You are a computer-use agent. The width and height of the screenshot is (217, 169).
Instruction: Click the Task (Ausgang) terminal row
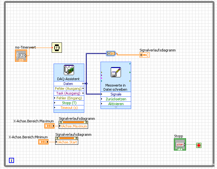click(69, 93)
